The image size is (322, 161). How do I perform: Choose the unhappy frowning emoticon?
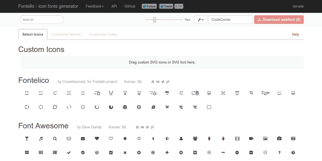coord(69,93)
